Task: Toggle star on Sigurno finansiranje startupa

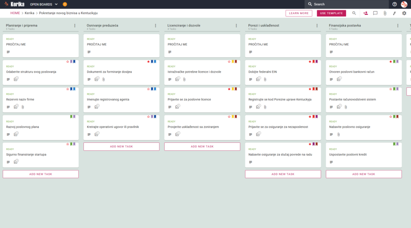Action: click(x=67, y=144)
